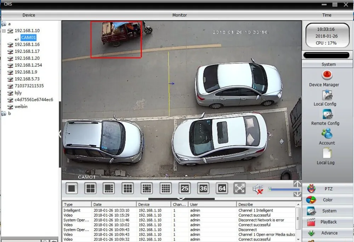This screenshot has height=242, width=354.
Task: Click the 192.168.1.10 device icon
Action: (x=10, y=31)
